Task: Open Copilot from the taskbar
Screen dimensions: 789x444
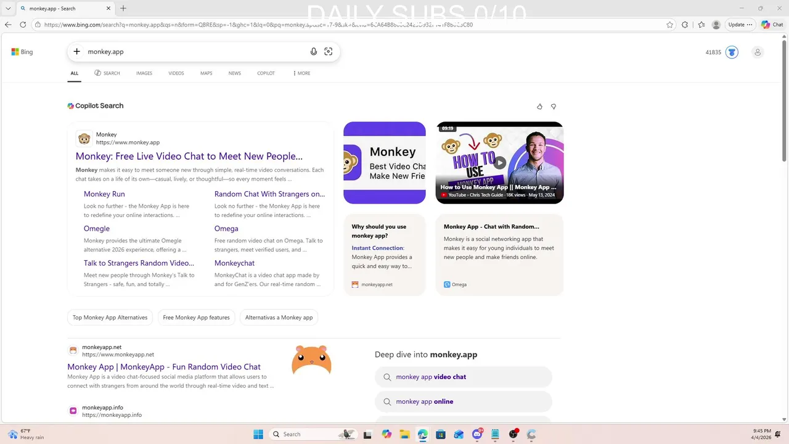Action: click(x=386, y=434)
